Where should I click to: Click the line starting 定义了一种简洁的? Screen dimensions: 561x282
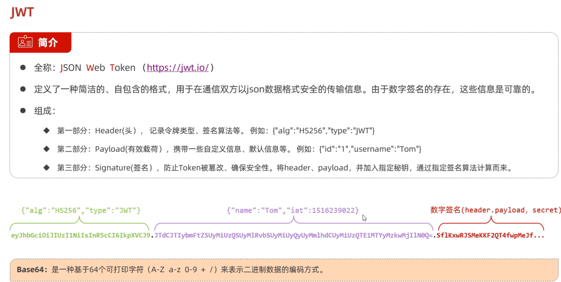(285, 89)
